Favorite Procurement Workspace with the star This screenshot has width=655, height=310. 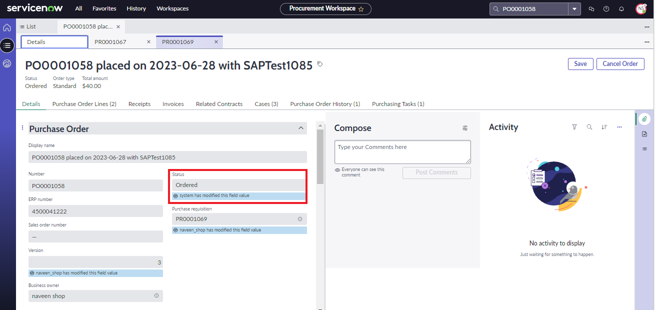(x=361, y=9)
